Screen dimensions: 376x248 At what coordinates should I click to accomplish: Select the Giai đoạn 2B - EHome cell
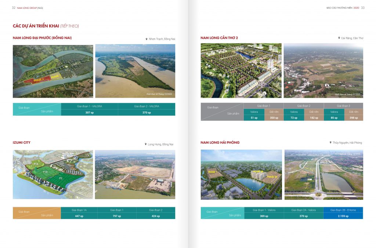tap(343, 210)
